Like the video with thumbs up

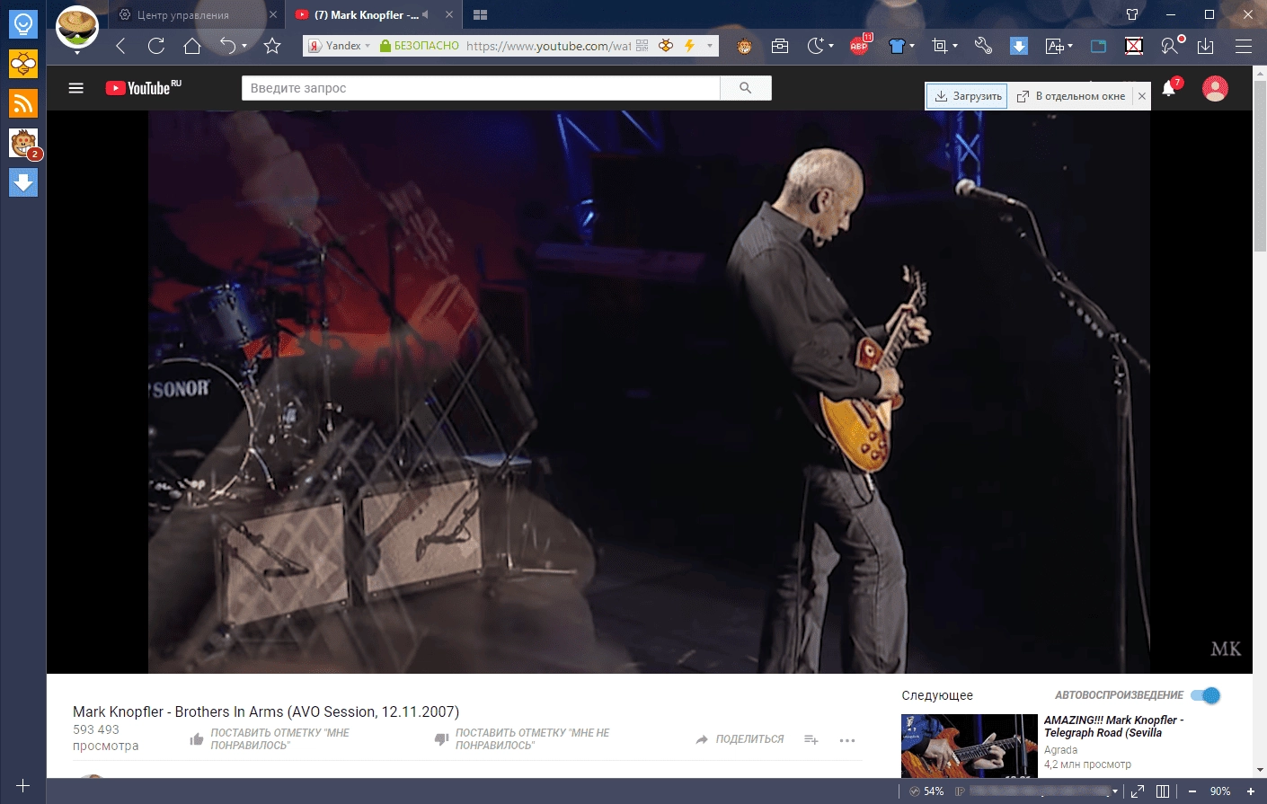point(197,739)
